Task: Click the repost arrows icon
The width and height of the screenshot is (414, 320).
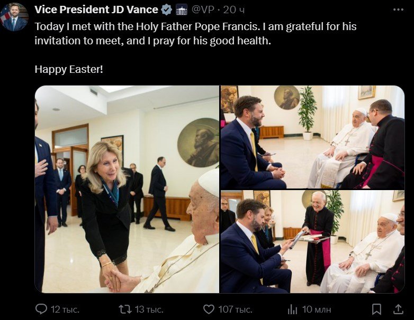Action: click(125, 309)
